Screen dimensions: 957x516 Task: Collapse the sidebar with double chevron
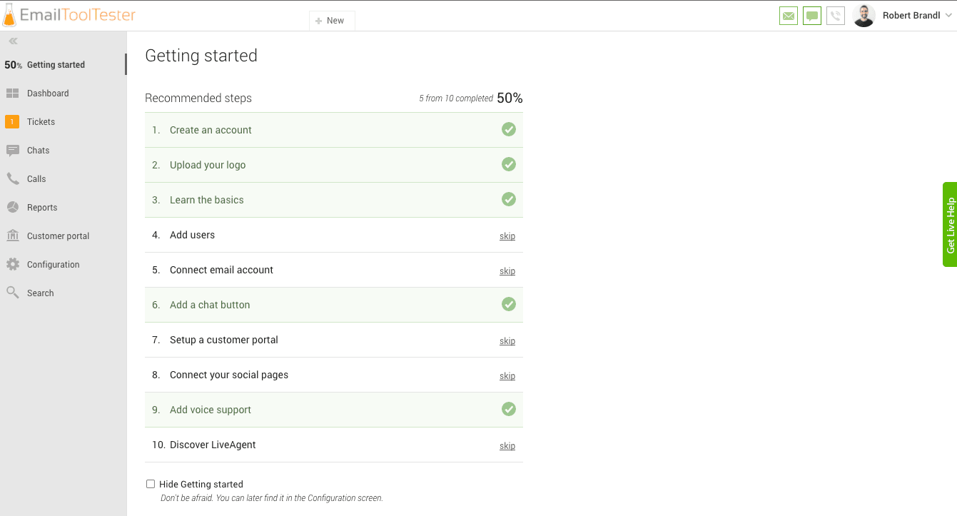point(13,41)
